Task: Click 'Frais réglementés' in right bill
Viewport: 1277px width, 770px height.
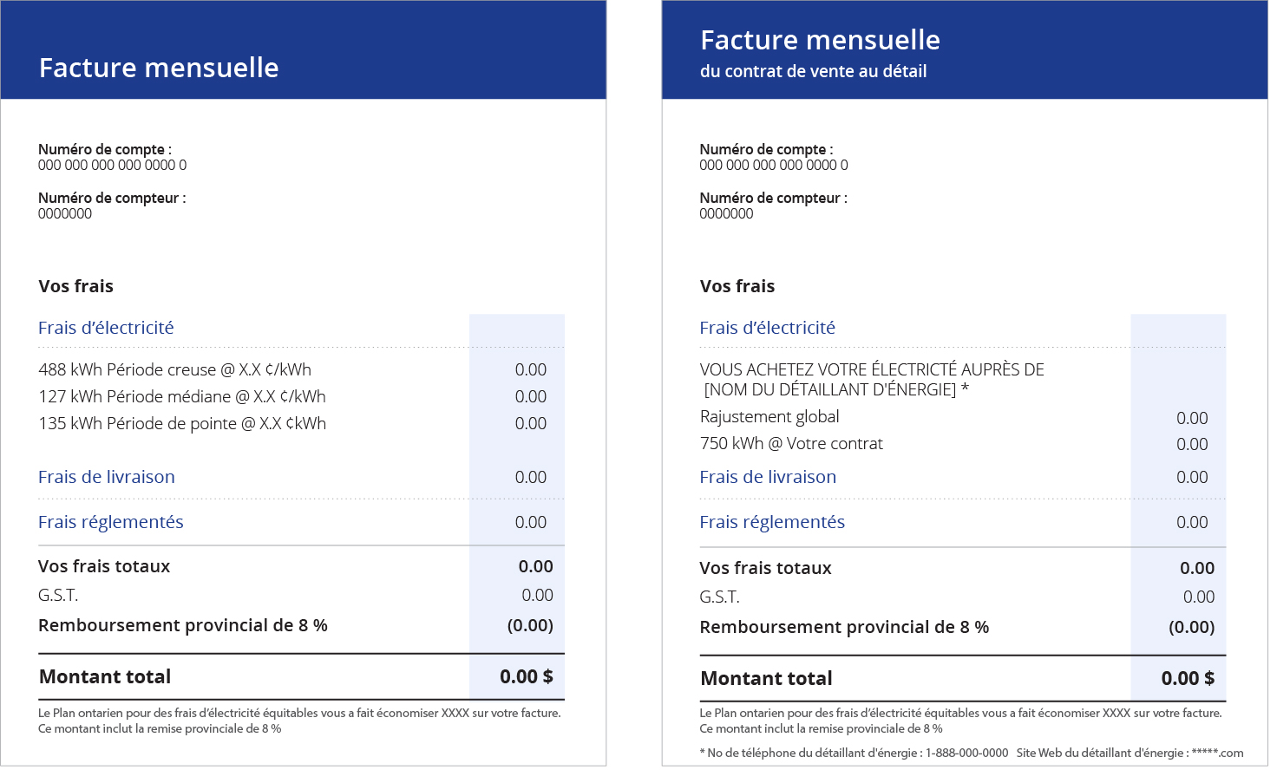Action: point(772,522)
